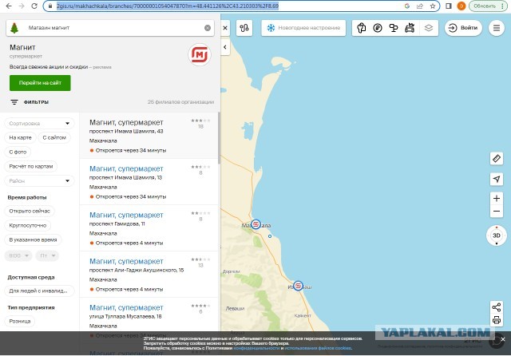Click the my location arrow icon
The height and width of the screenshot is (356, 511).
(497, 179)
